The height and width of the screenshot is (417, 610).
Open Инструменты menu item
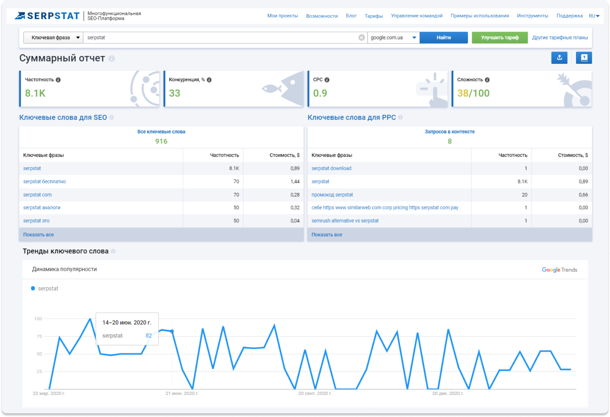[x=532, y=16]
